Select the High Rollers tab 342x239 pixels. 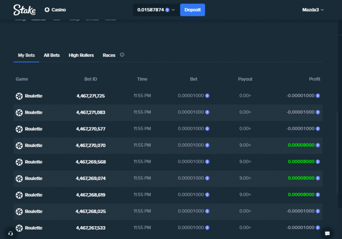(x=81, y=56)
